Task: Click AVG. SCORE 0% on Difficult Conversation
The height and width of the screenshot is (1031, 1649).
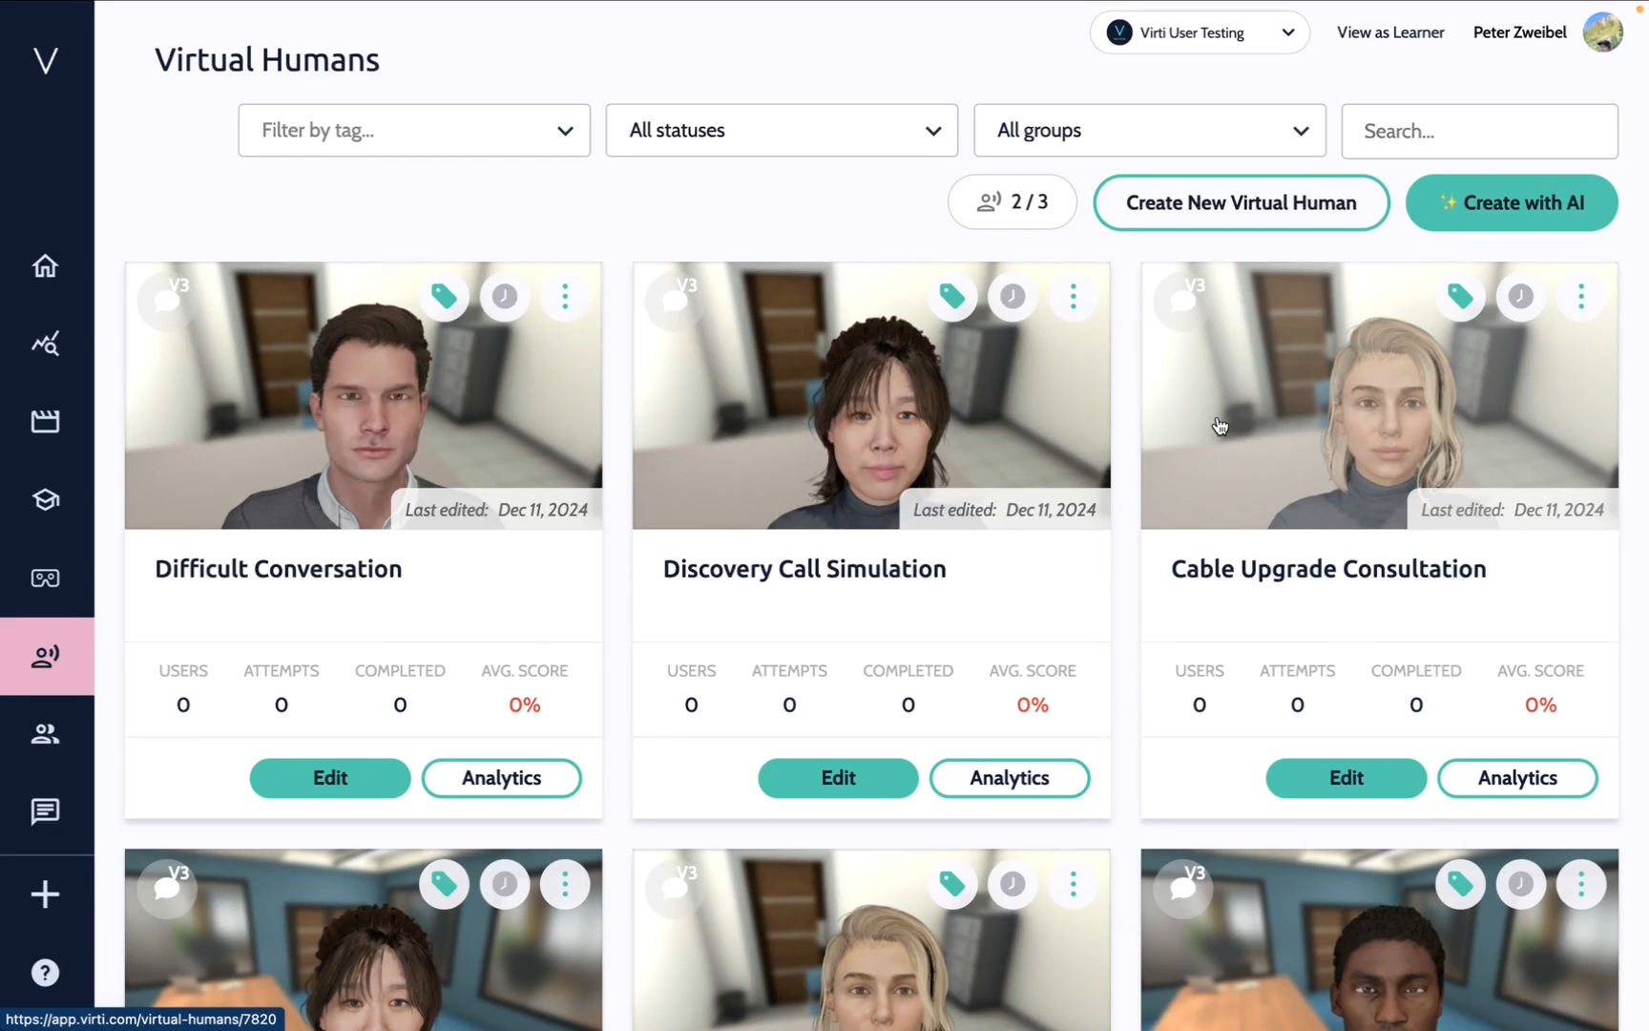Action: coord(525,689)
